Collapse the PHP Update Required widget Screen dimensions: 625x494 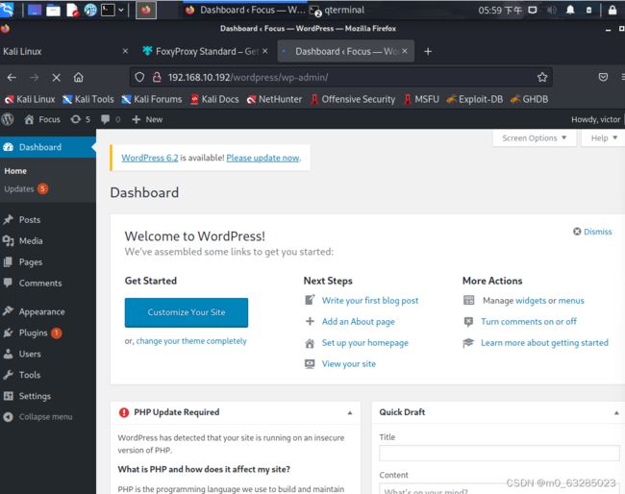350,412
